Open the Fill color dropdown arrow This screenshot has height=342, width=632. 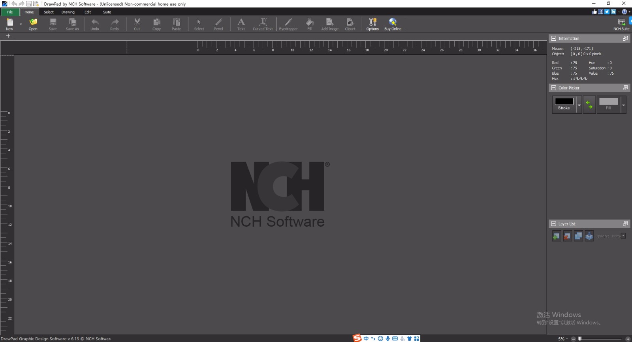pyautogui.click(x=624, y=105)
